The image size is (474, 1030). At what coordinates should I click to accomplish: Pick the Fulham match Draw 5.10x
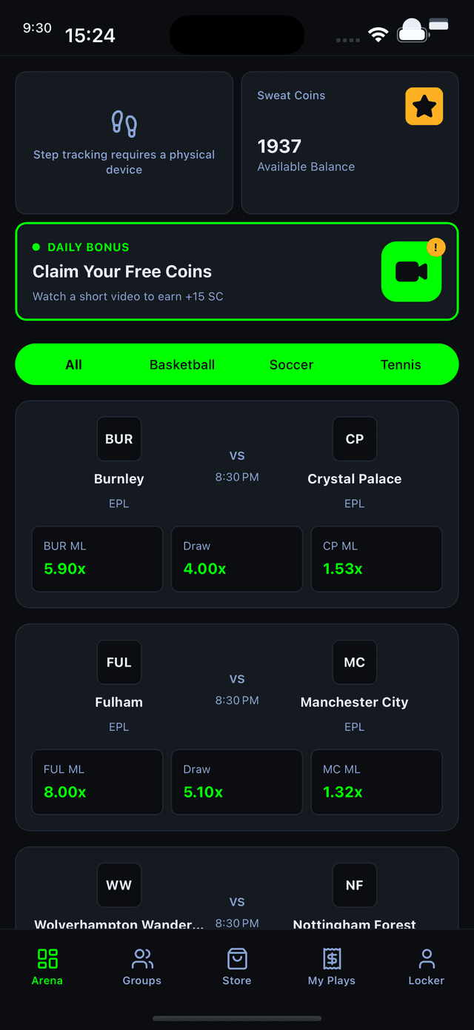point(237,782)
